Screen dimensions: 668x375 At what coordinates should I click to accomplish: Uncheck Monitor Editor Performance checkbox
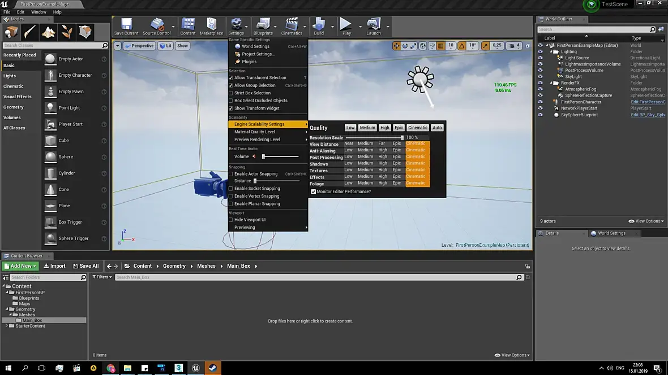pos(314,192)
